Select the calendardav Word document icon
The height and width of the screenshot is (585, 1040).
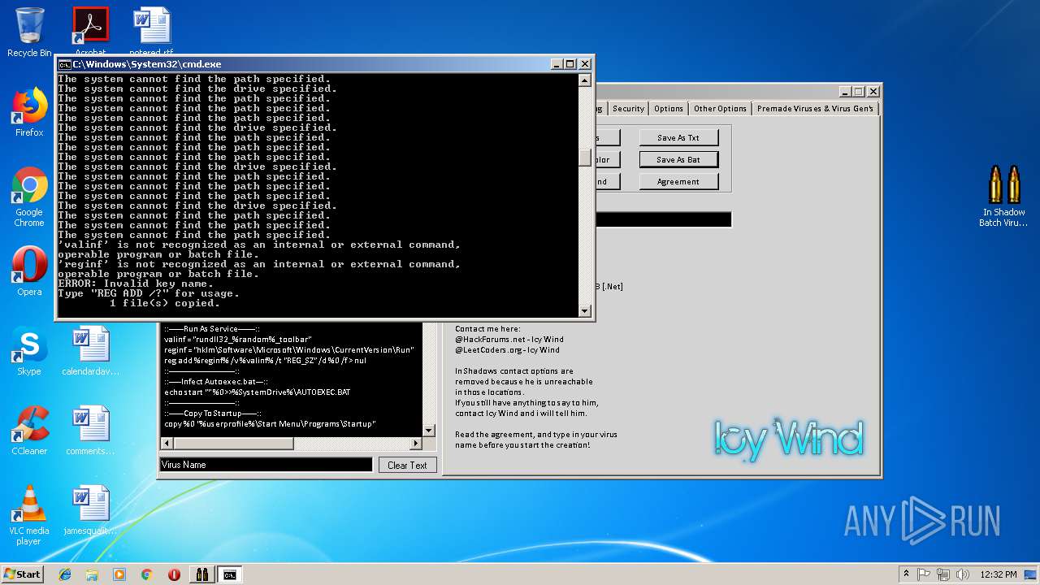pos(90,351)
